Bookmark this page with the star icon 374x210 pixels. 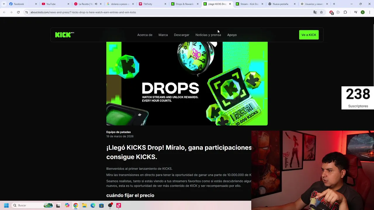[321, 12]
